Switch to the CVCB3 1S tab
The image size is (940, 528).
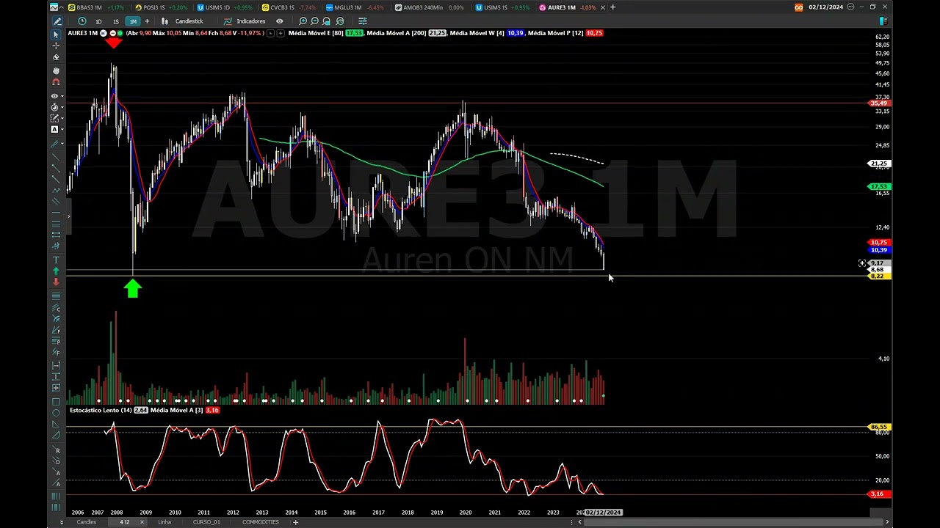pyautogui.click(x=289, y=7)
